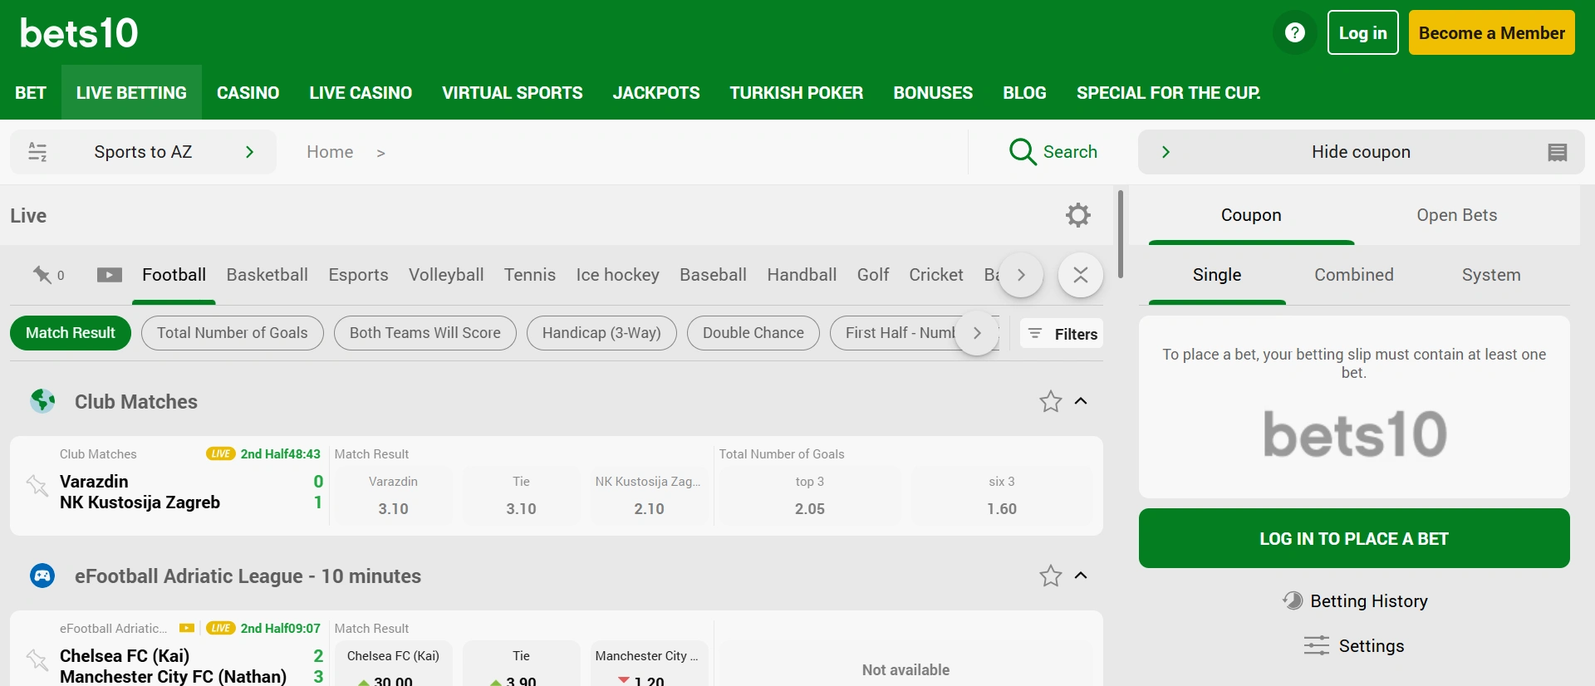Click the Club Matches globe icon
The width and height of the screenshot is (1595, 686).
pos(42,401)
